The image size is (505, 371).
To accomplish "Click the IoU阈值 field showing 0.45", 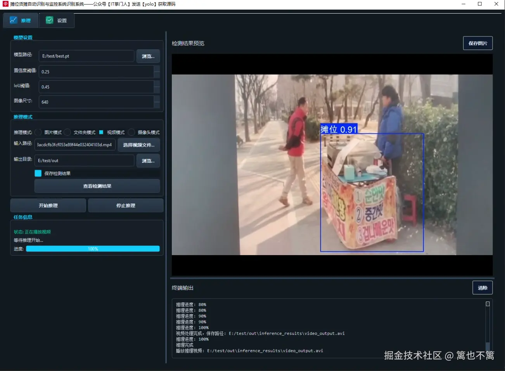I will point(96,87).
